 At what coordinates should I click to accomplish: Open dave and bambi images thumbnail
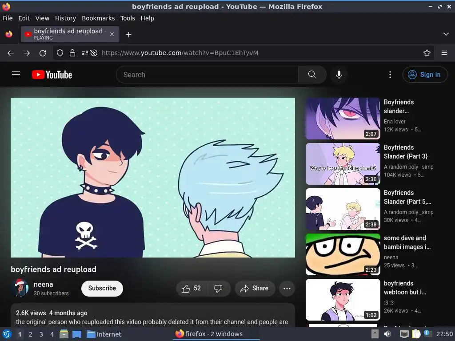pos(343,254)
